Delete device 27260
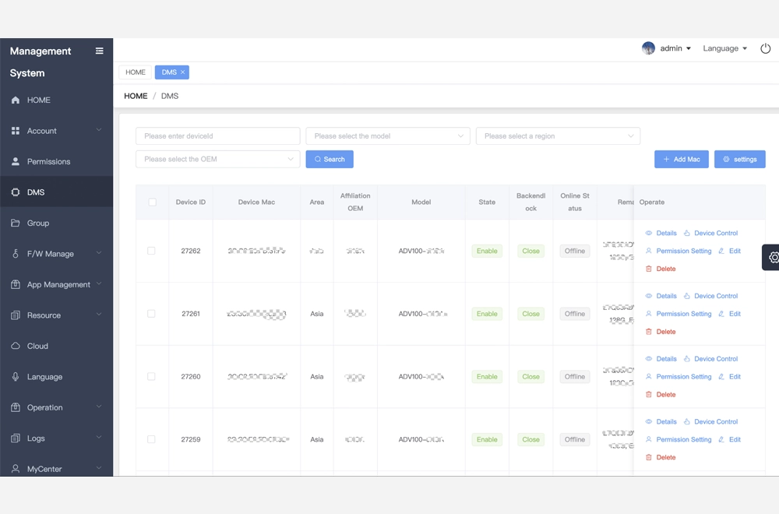 tap(661, 394)
